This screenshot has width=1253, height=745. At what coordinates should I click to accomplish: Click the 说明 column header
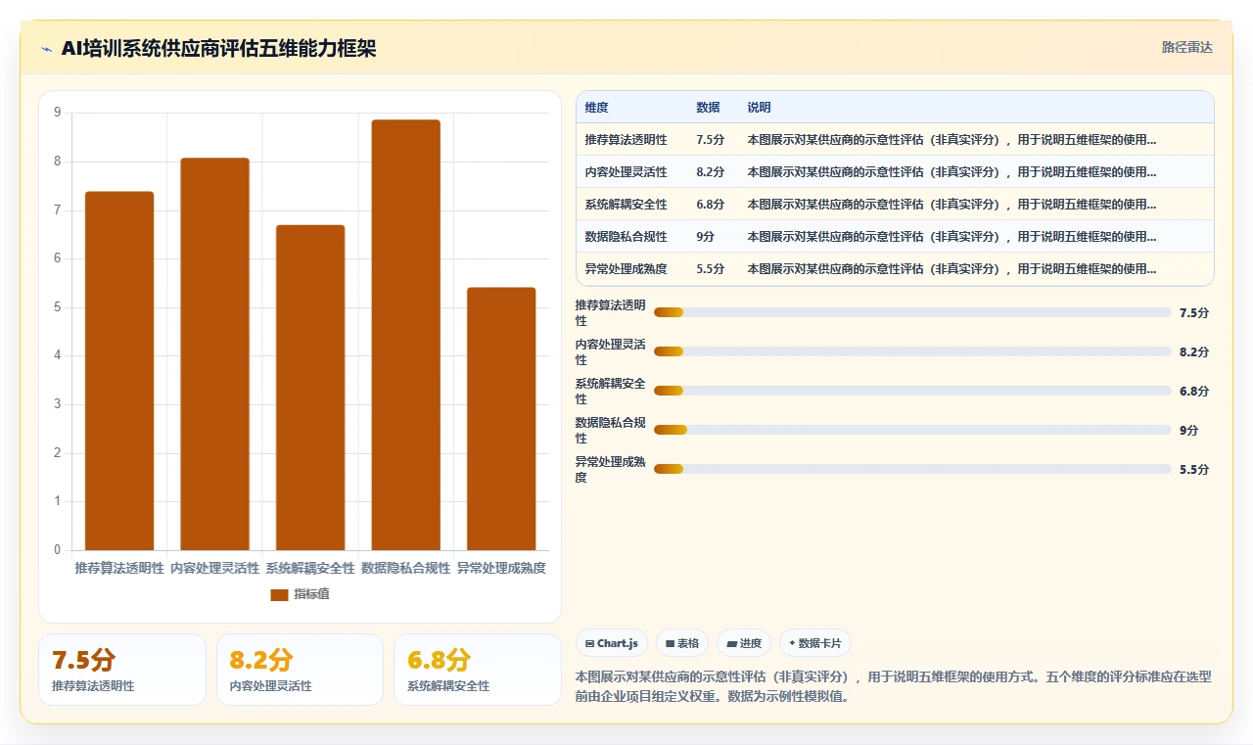point(759,108)
